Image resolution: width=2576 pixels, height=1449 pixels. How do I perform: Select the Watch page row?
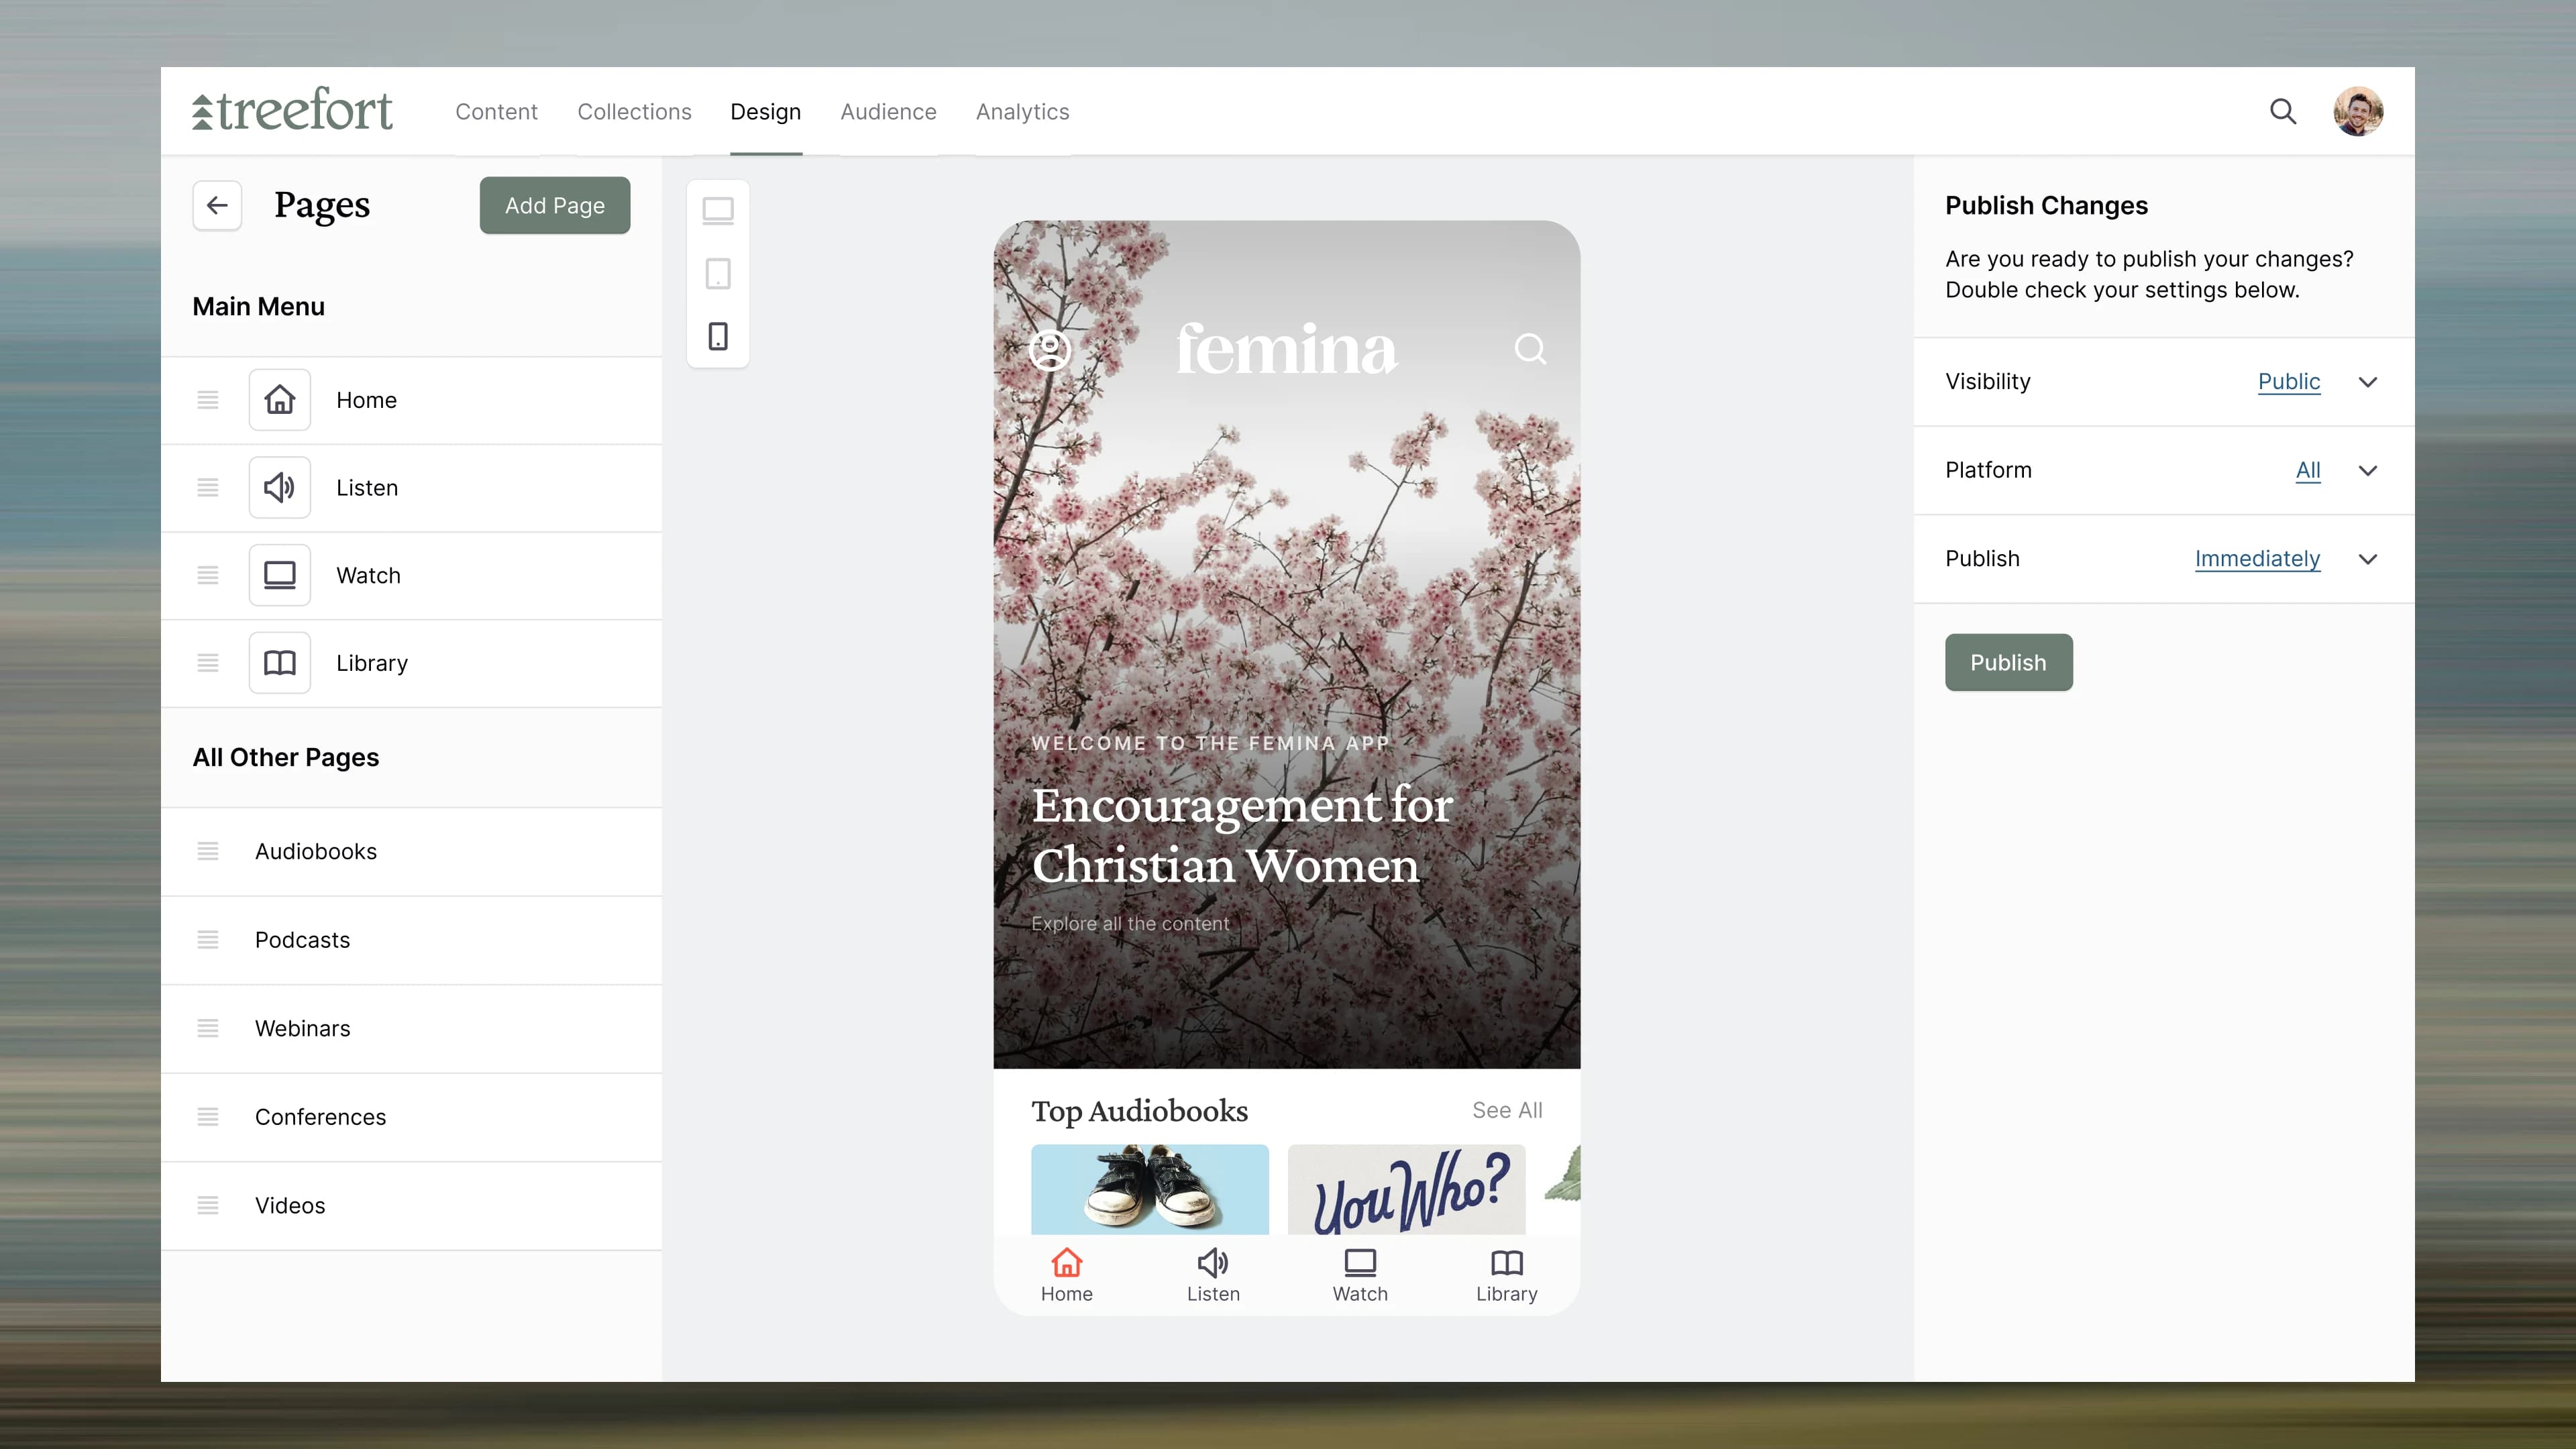pyautogui.click(x=411, y=575)
